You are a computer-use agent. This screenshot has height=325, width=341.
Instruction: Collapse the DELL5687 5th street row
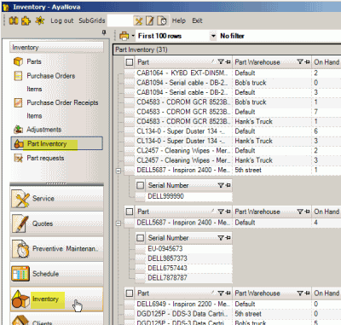pos(118,171)
